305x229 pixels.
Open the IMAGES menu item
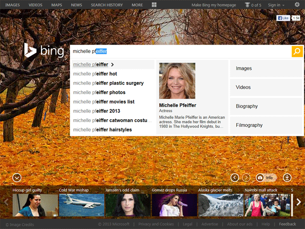tap(12, 5)
